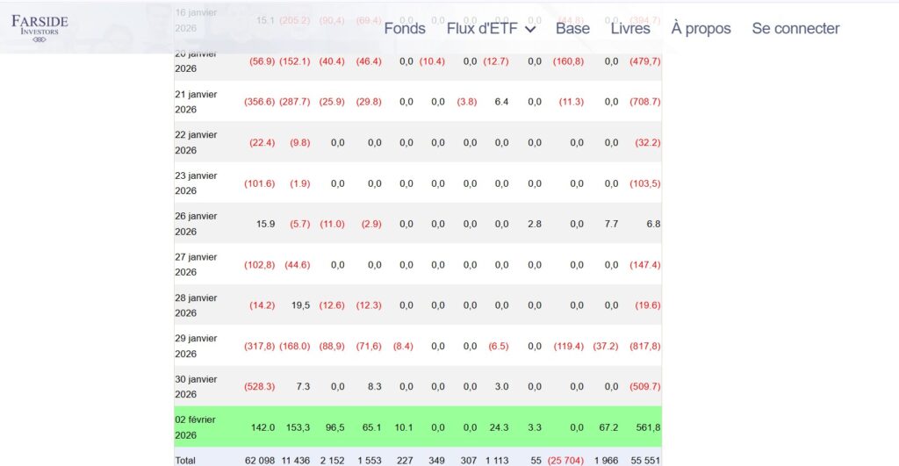
Task: Click the Total row label
Action: pos(186,460)
